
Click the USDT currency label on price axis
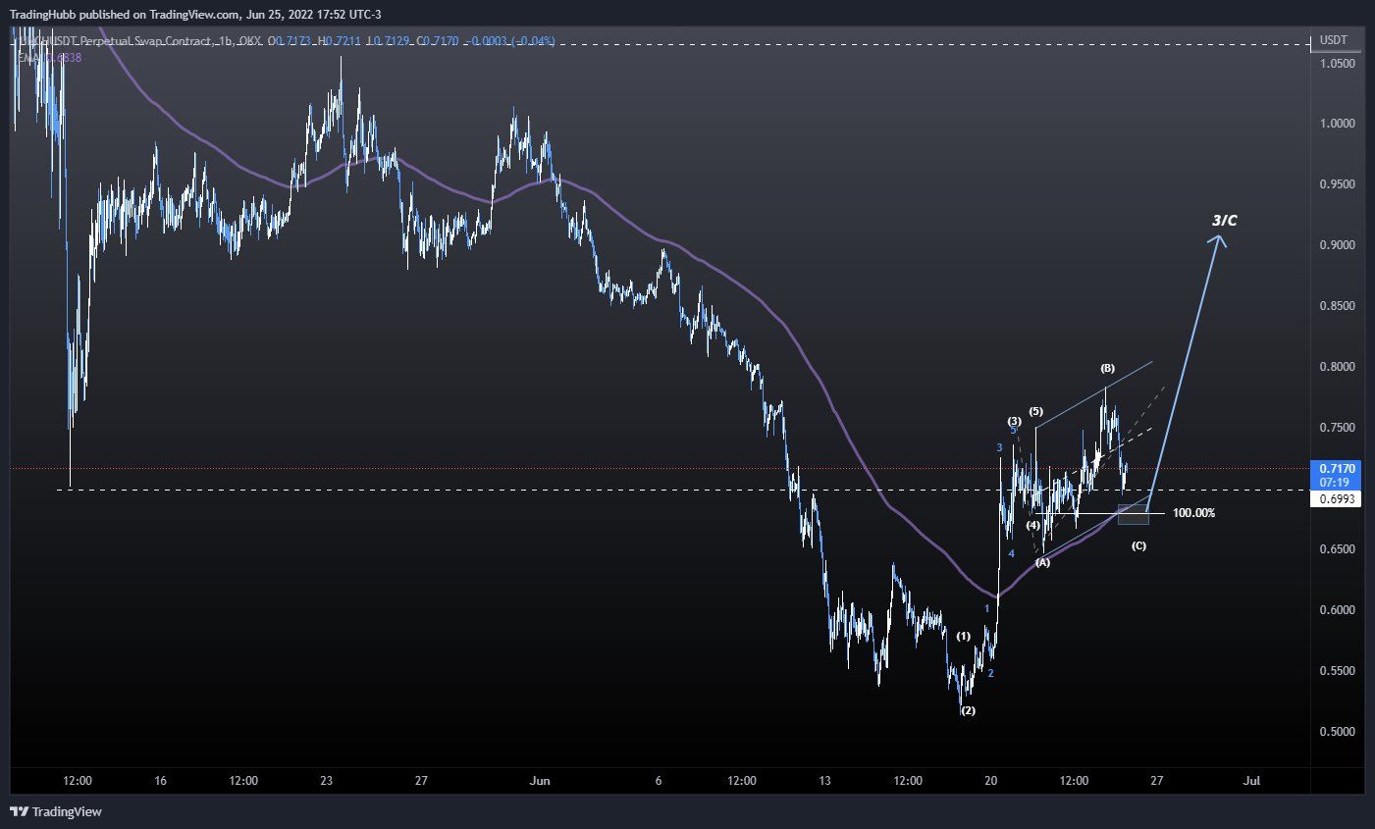click(1333, 41)
